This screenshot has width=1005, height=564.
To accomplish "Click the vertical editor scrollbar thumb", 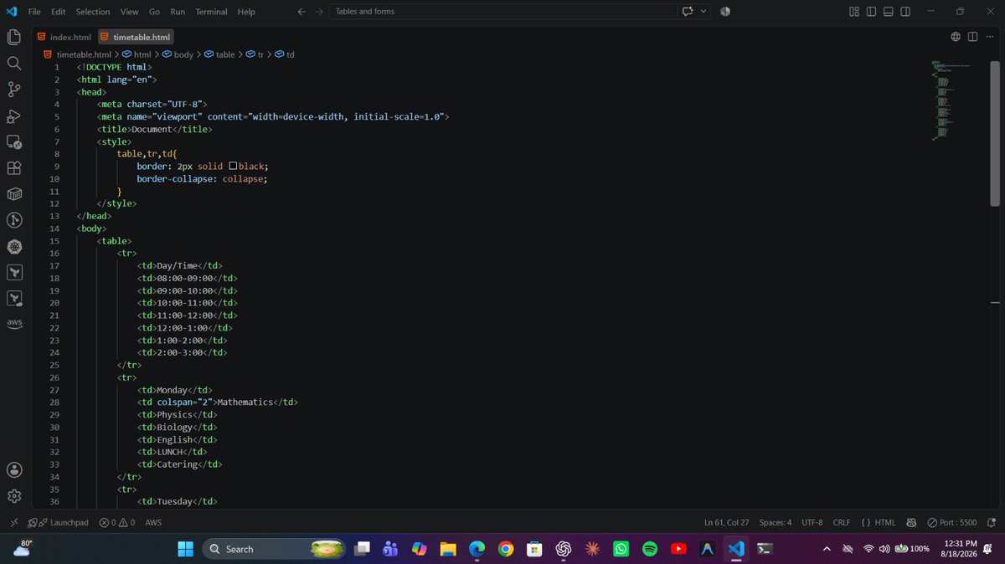I will pos(995,134).
